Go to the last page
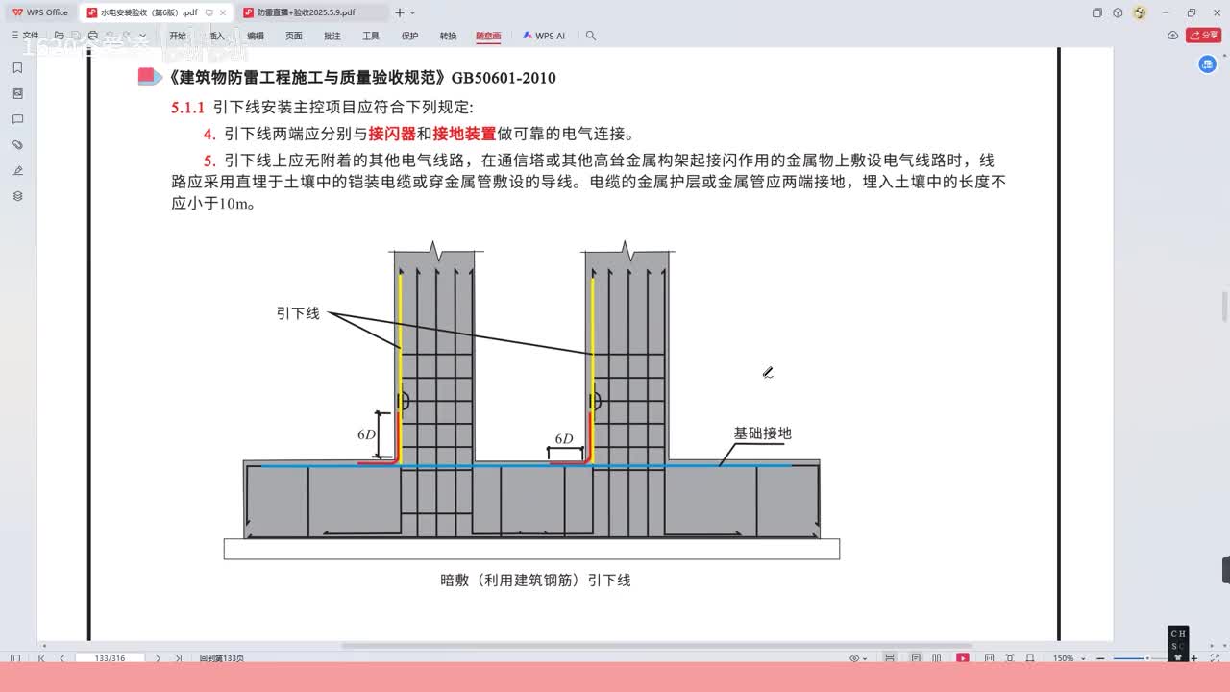This screenshot has height=692, width=1230. tap(179, 658)
